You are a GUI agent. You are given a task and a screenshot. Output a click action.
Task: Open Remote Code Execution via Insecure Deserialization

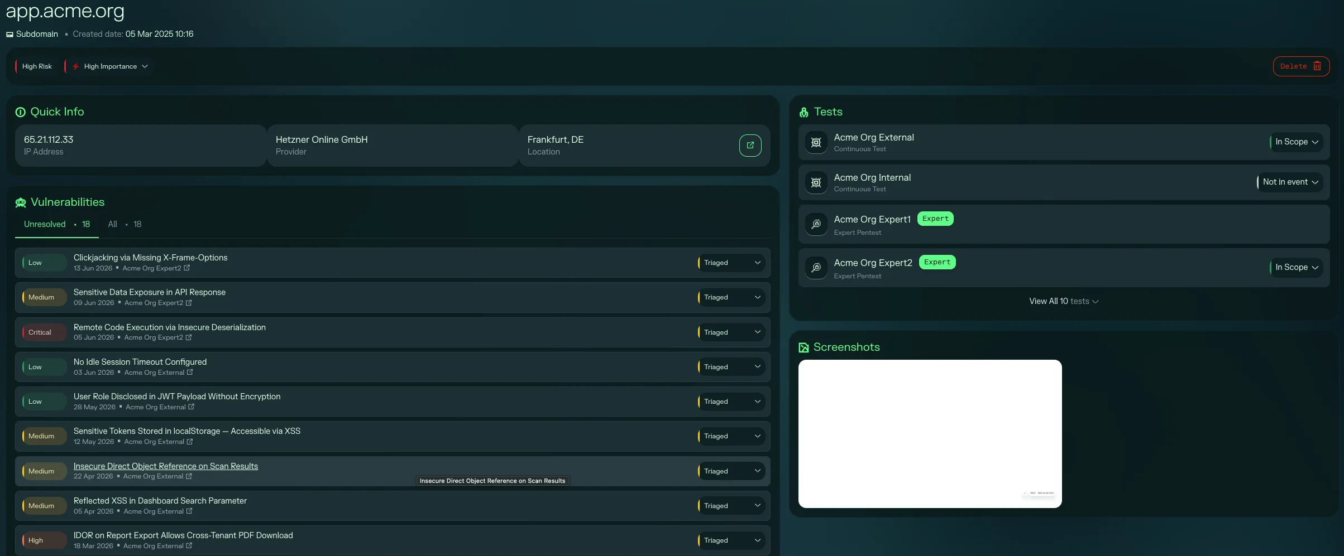tap(170, 327)
